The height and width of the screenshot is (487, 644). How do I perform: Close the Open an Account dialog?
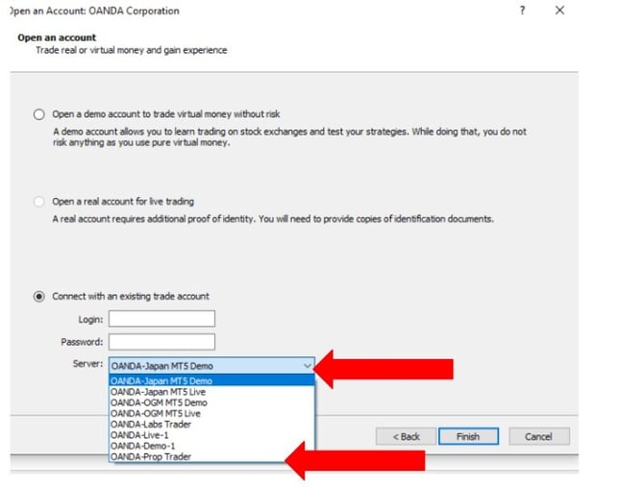pos(559,11)
